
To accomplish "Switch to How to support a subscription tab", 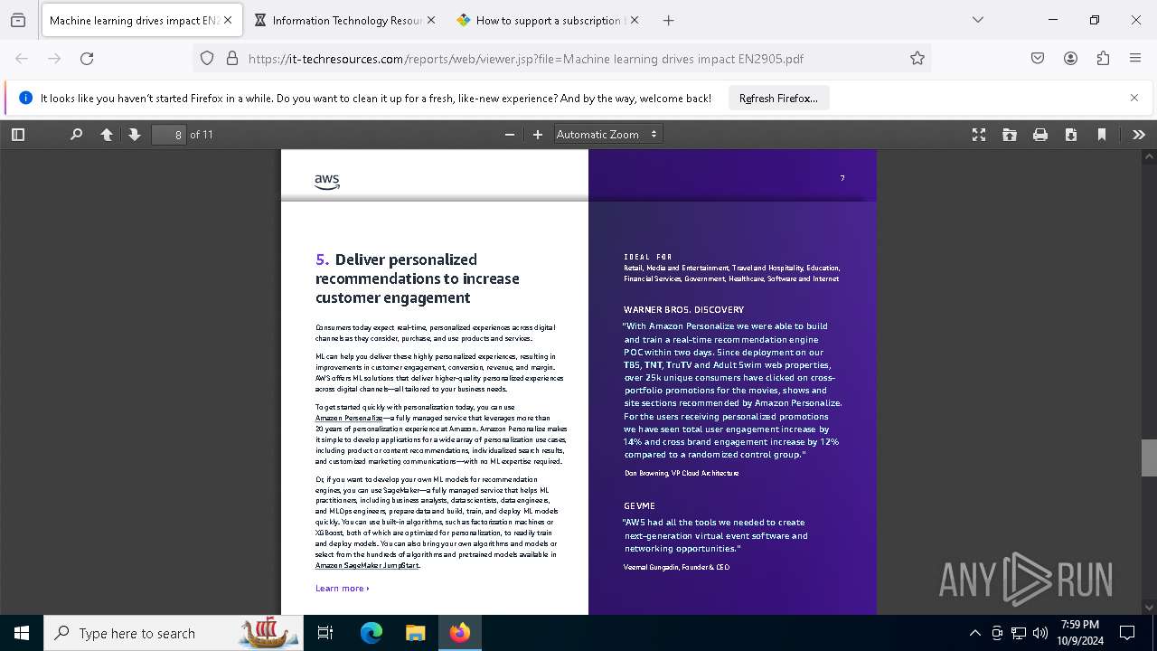I will point(549,20).
